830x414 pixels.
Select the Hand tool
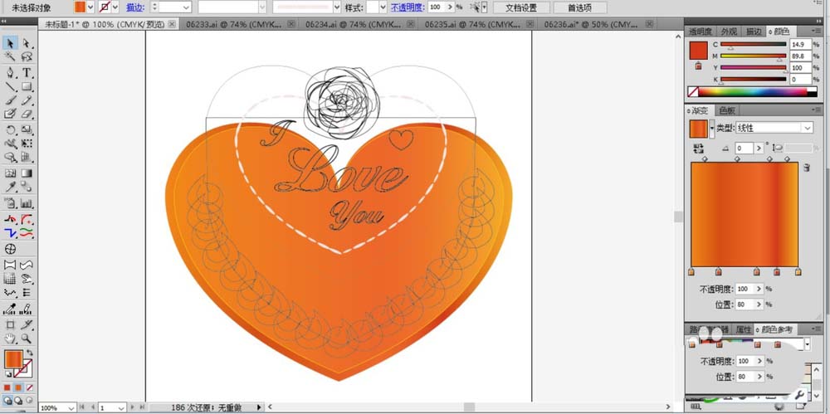(10, 339)
